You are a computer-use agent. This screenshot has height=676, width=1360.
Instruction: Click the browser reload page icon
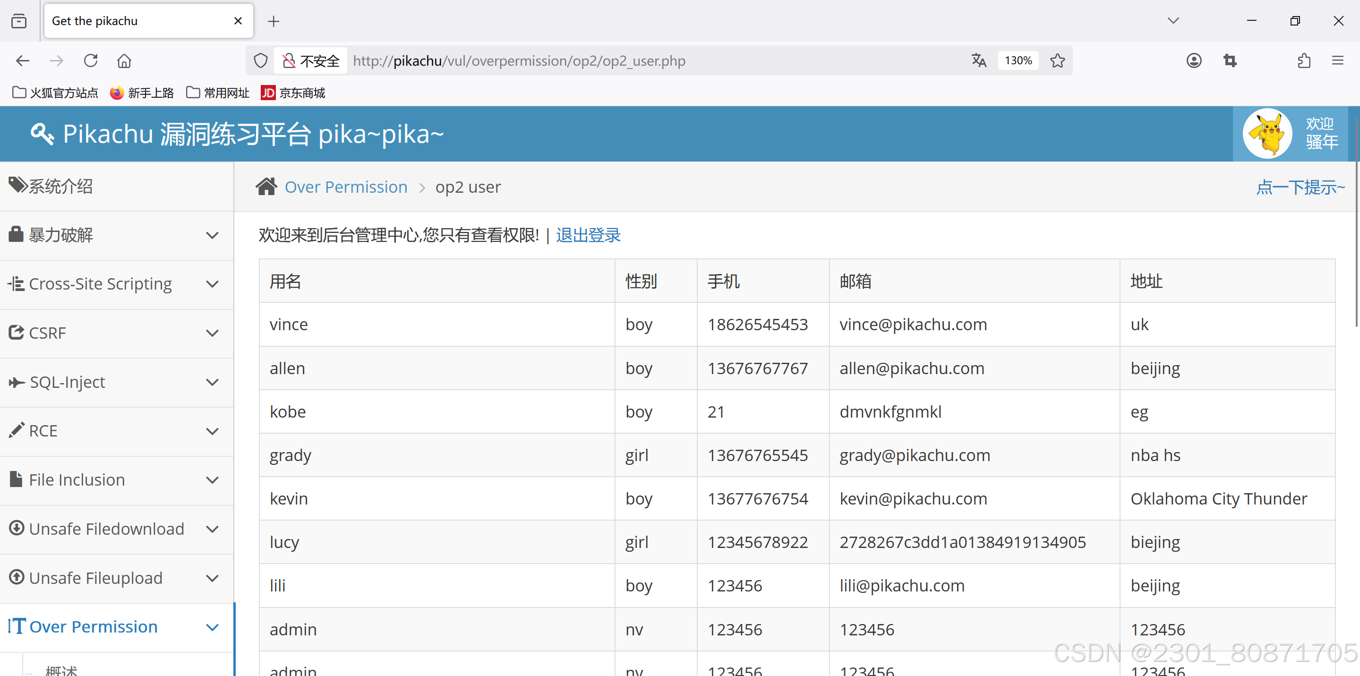[91, 61]
